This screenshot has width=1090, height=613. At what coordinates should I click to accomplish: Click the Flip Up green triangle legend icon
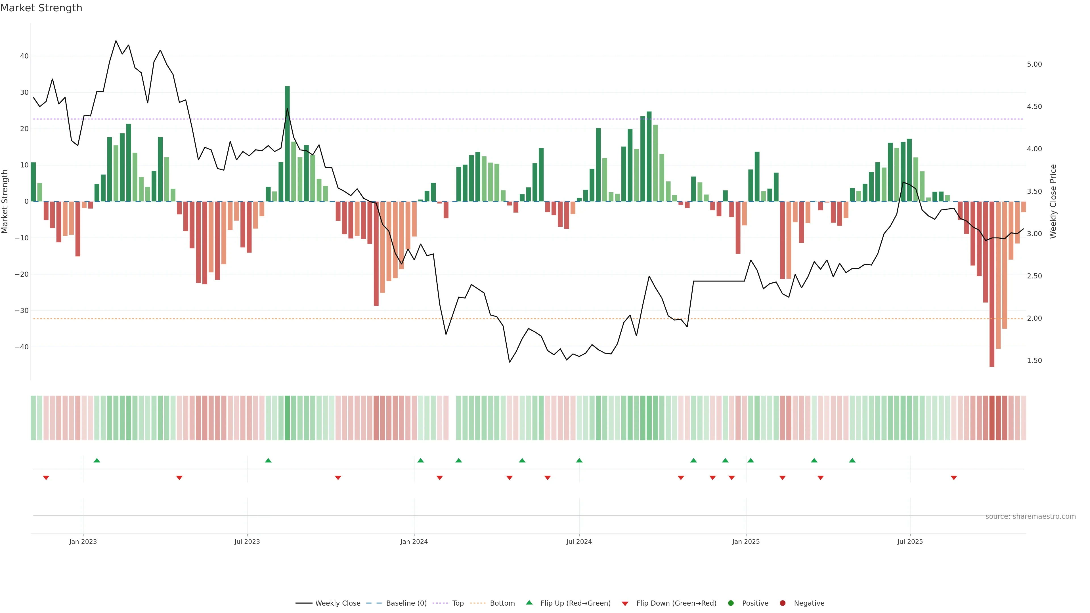529,603
